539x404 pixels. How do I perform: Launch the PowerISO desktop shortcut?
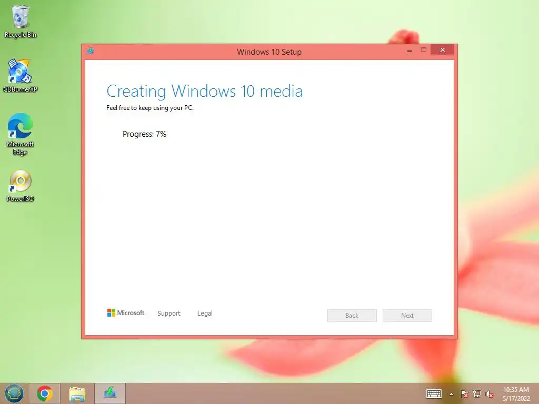pyautogui.click(x=21, y=186)
